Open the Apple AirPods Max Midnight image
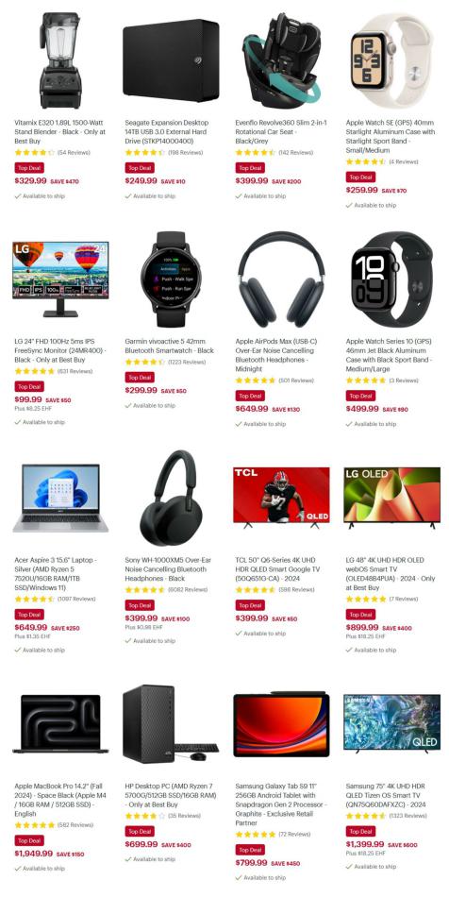This screenshot has width=449, height=897. 281,279
